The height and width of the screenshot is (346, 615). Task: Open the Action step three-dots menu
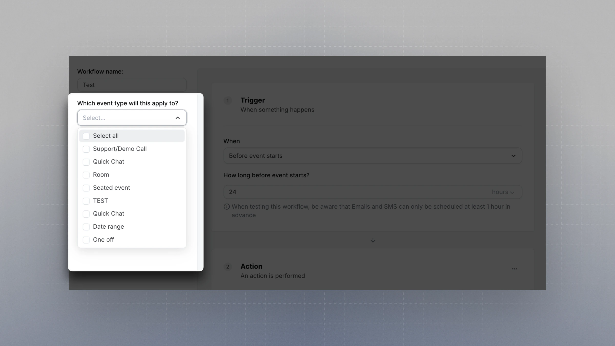pos(515,269)
